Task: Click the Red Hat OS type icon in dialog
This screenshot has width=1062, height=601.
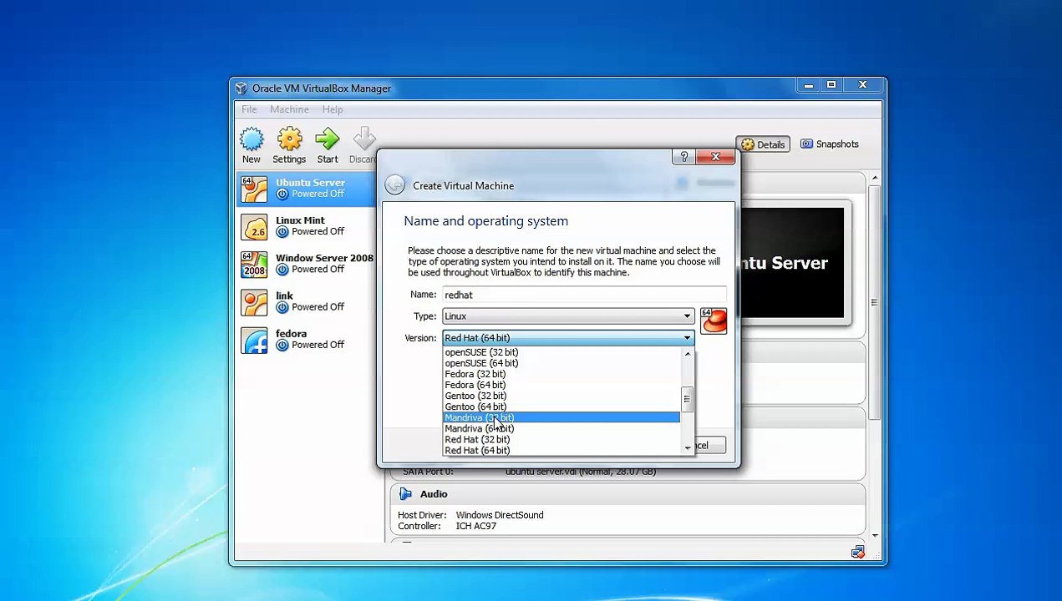Action: point(714,321)
